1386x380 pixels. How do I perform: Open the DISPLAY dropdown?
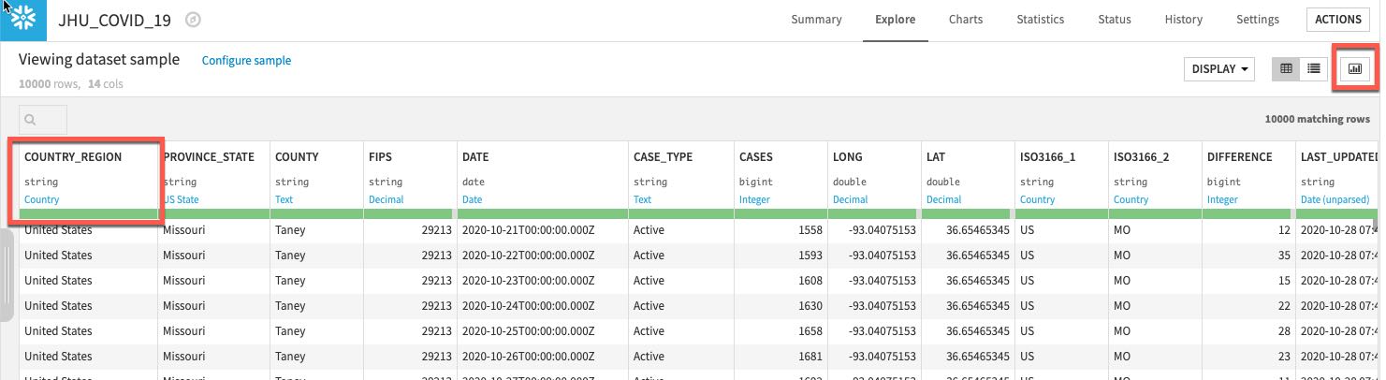coord(1220,69)
